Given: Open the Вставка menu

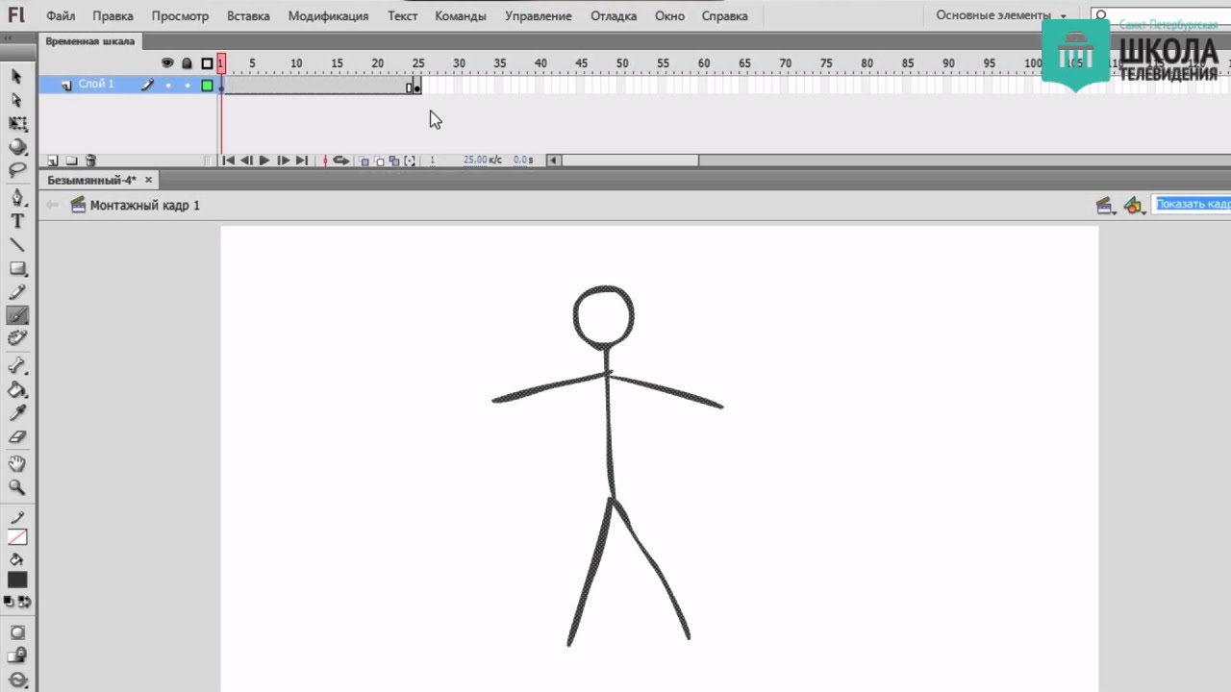Looking at the screenshot, I should pos(248,16).
